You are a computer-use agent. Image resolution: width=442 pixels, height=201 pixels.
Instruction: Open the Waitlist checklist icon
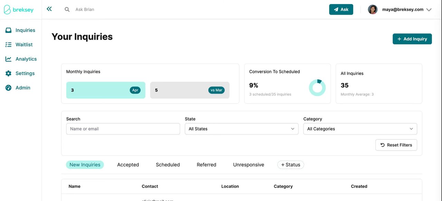8,45
